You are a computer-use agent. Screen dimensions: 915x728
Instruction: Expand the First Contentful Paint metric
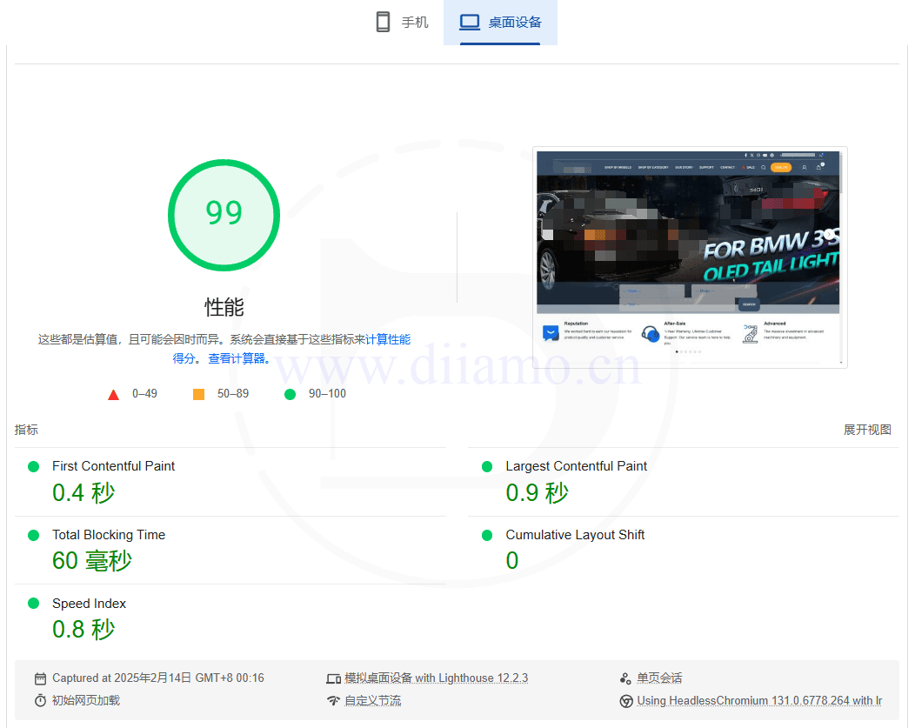pos(113,466)
